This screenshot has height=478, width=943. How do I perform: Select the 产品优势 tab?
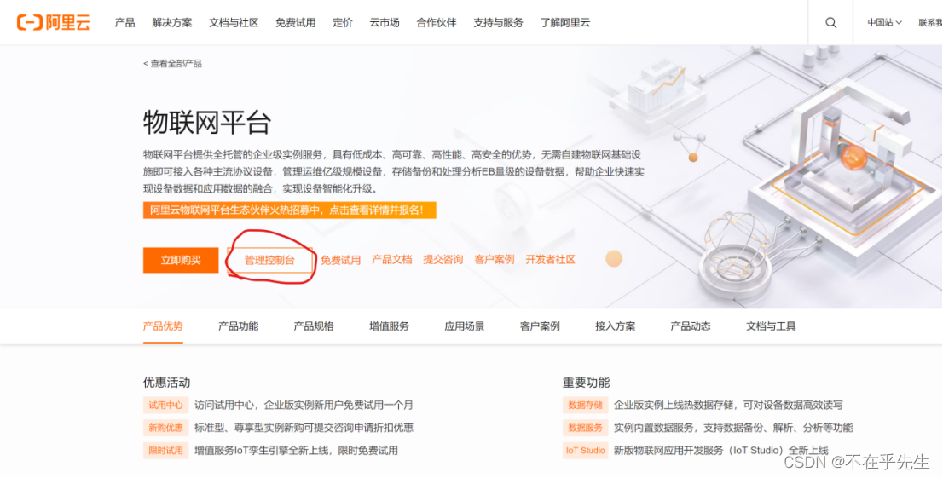point(163,326)
